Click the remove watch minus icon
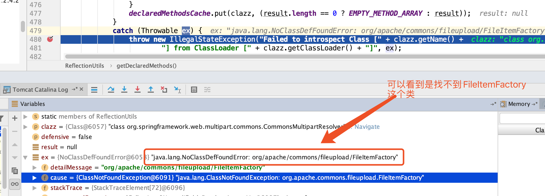Viewport: 545px width, 196px height. [15, 131]
